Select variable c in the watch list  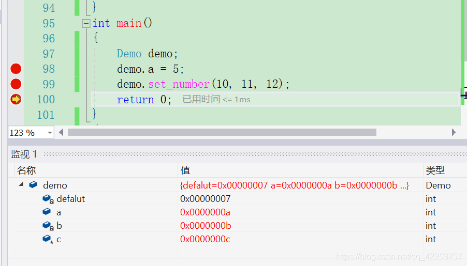click(x=59, y=239)
